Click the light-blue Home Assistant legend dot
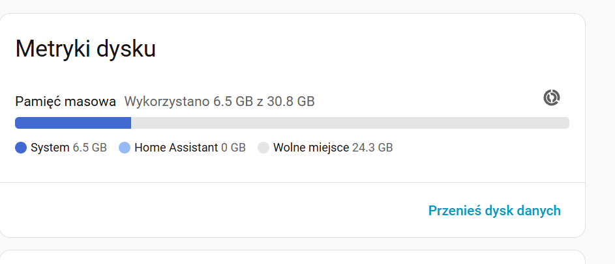The width and height of the screenshot is (615, 264). pos(125,148)
